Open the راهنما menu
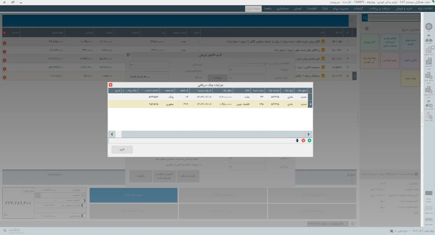 click(x=268, y=8)
